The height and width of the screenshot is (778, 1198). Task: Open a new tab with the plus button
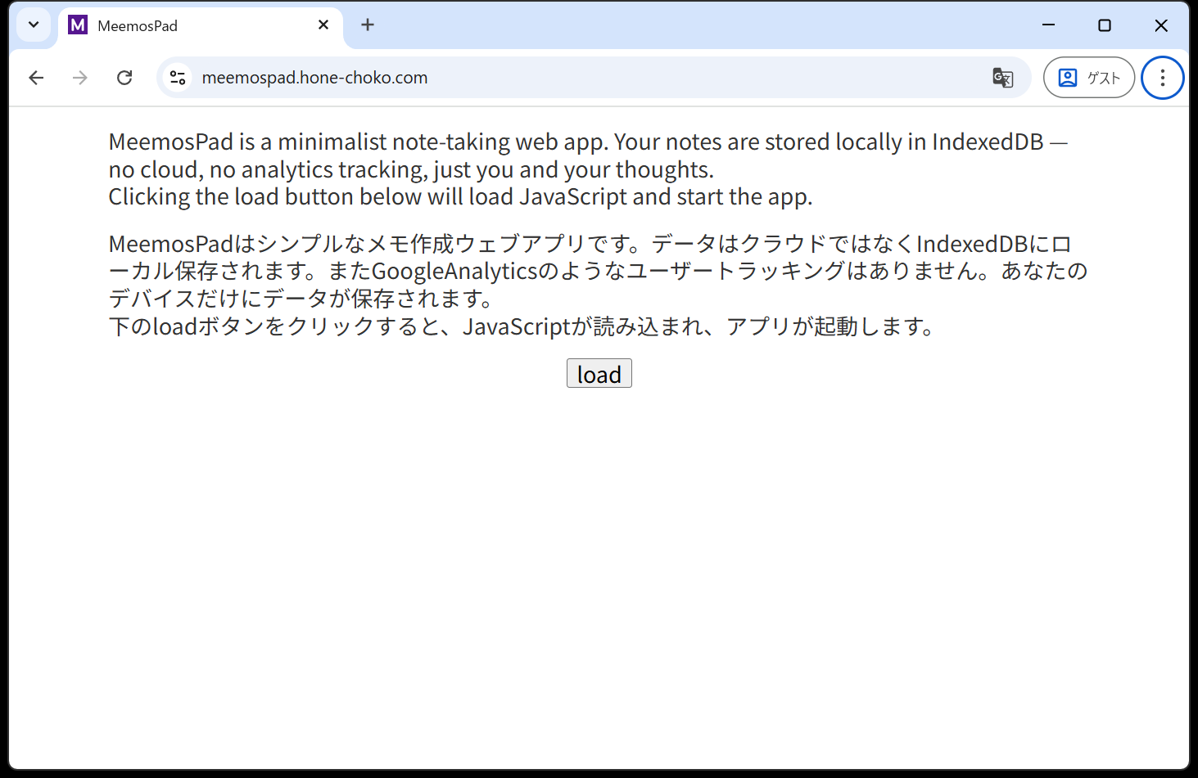coord(368,25)
